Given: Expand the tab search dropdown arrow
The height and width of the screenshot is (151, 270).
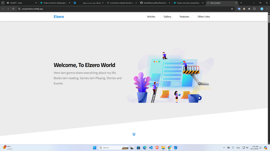Looking at the screenshot, I should click(3, 3).
